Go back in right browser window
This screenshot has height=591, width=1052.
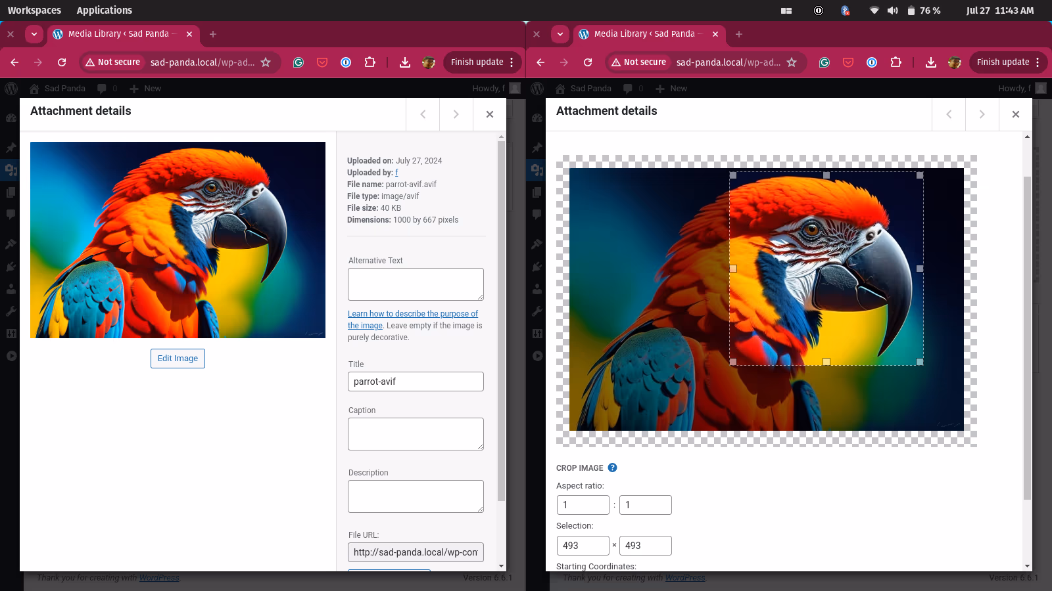(540, 62)
